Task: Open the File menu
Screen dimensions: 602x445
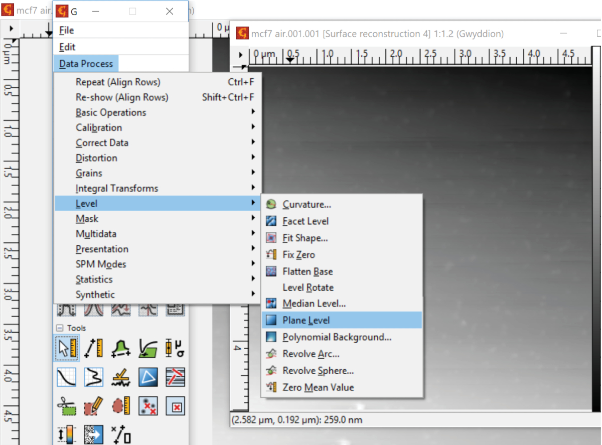Action: pos(67,31)
